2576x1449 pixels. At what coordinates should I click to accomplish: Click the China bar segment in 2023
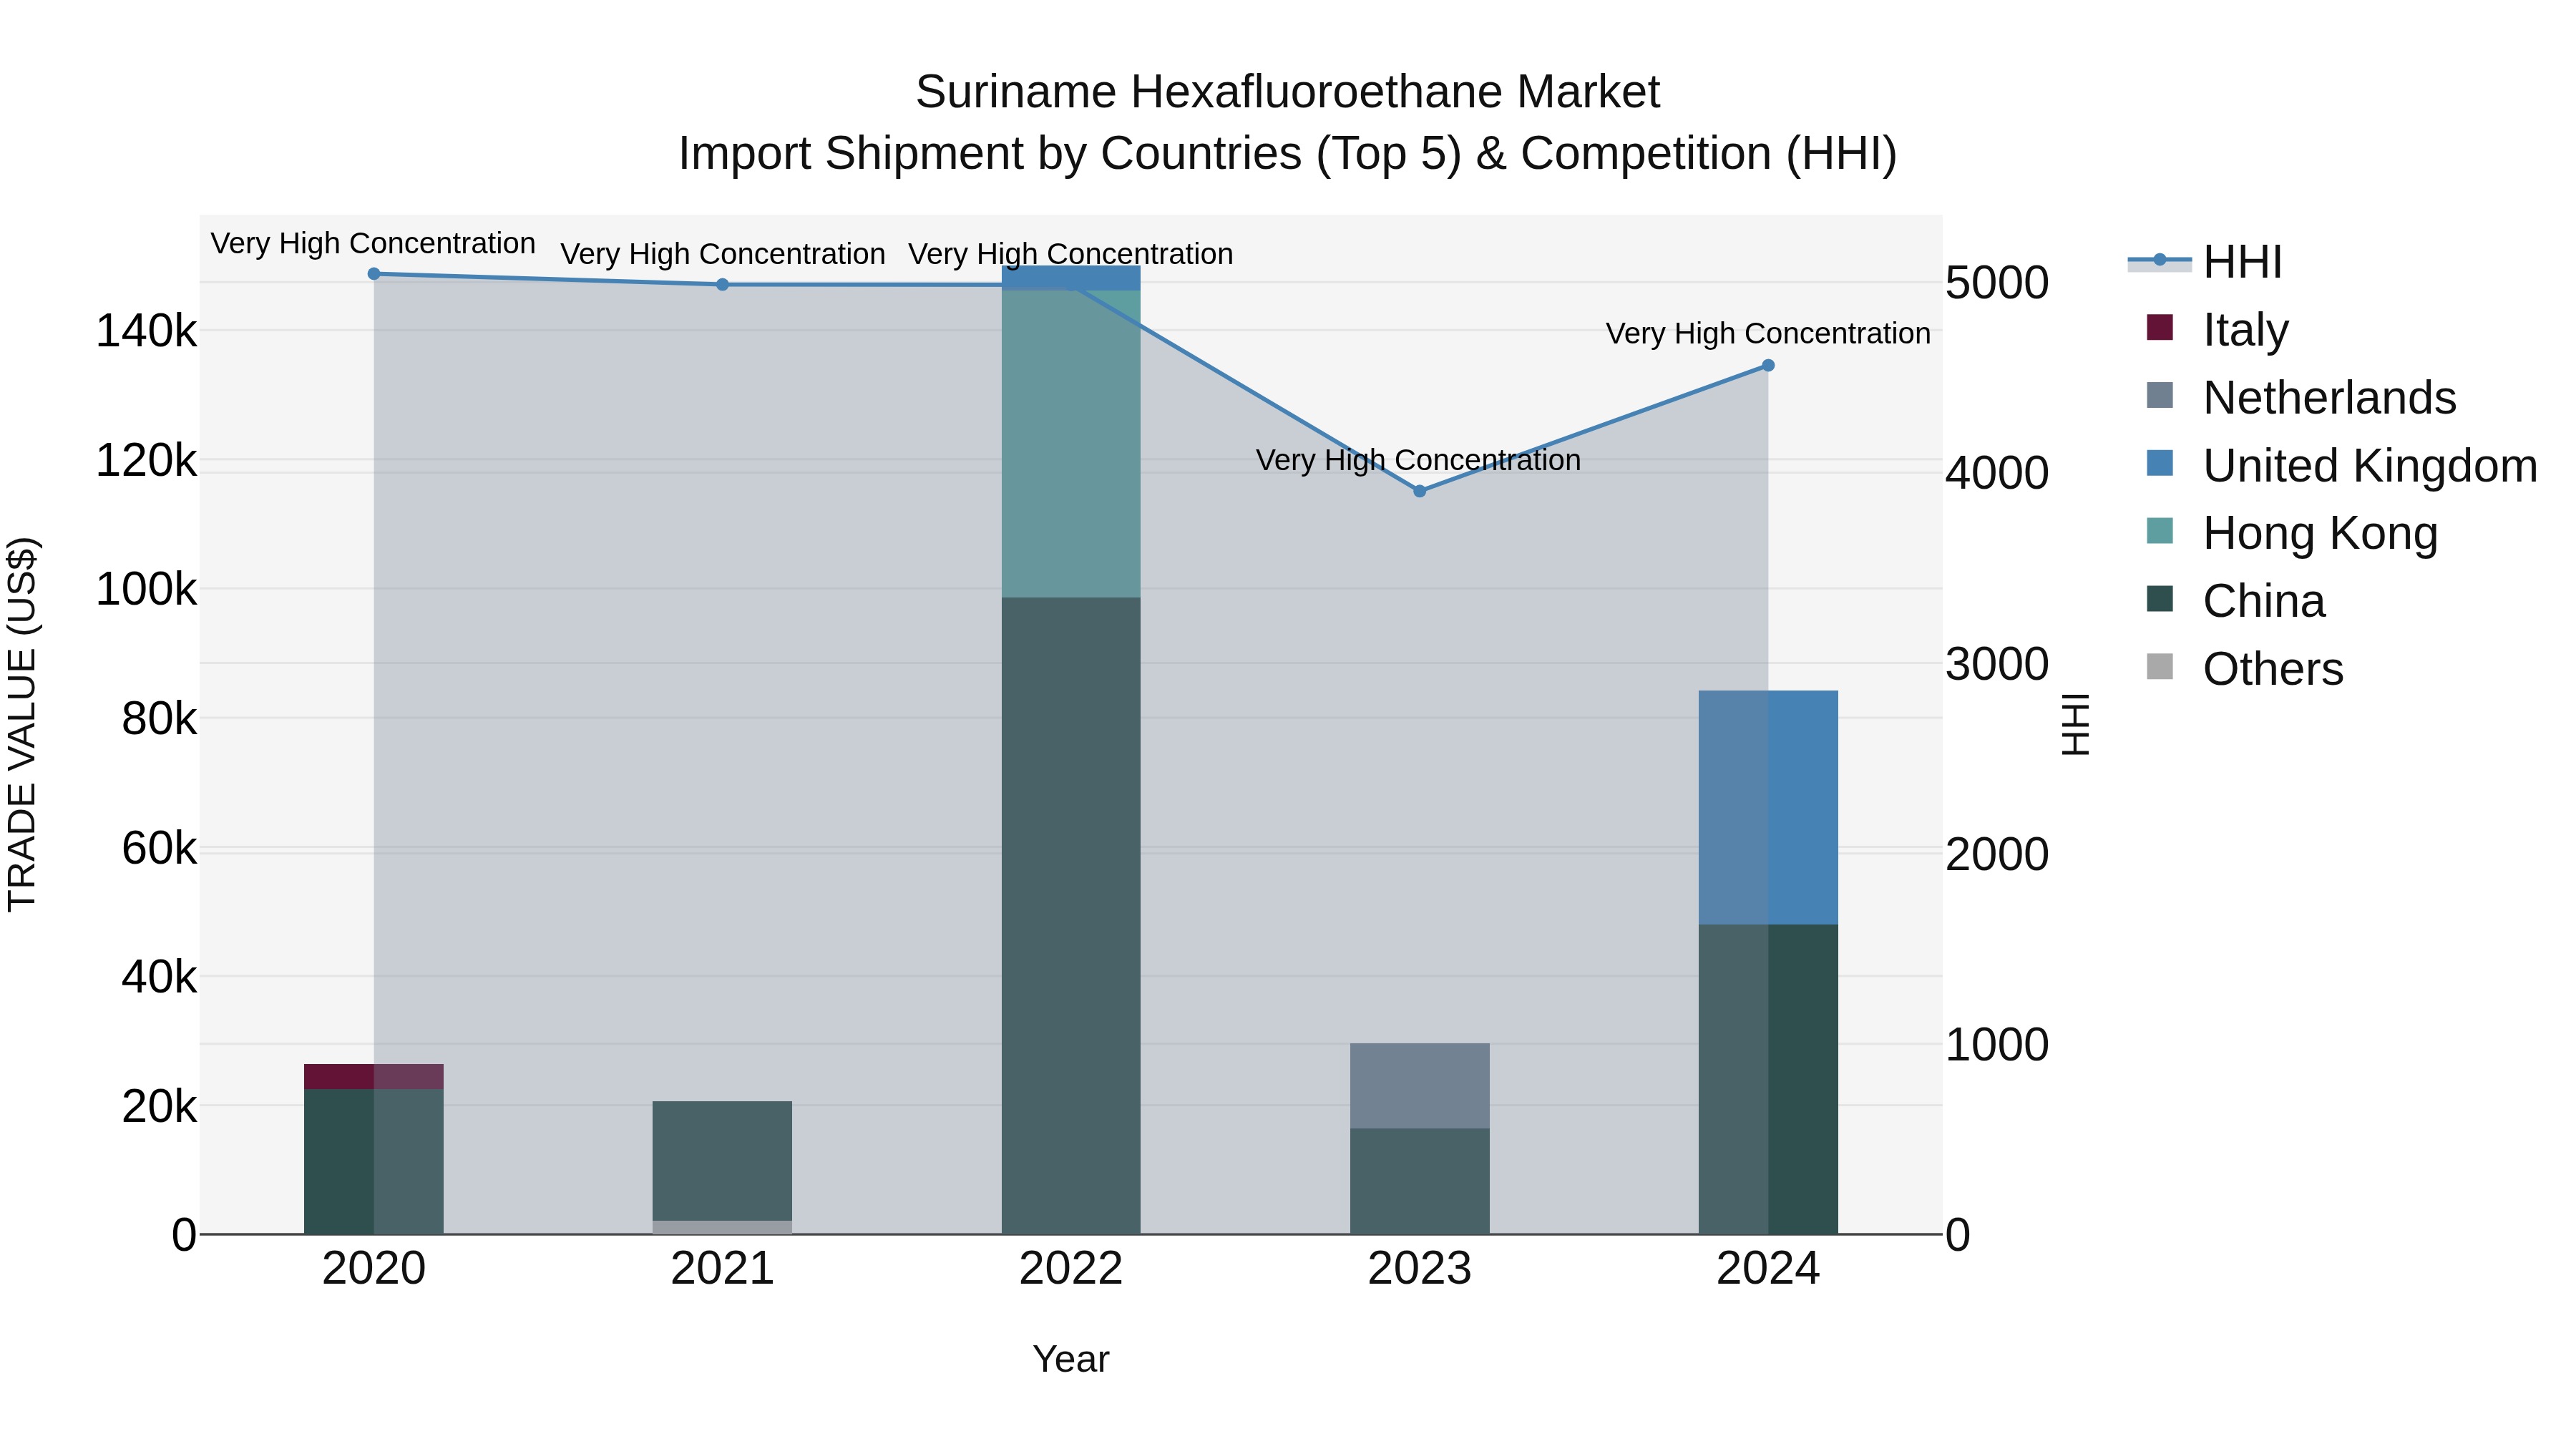click(1420, 1182)
